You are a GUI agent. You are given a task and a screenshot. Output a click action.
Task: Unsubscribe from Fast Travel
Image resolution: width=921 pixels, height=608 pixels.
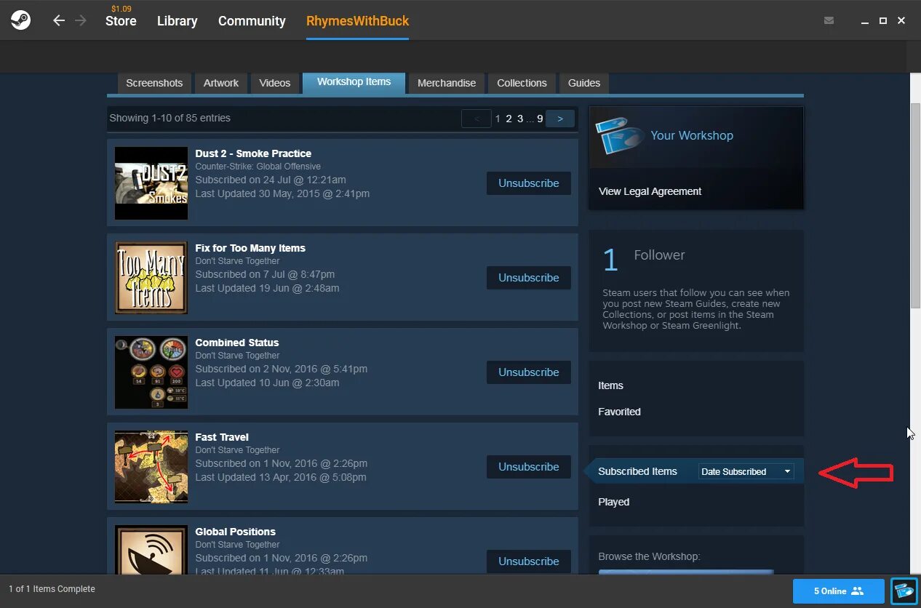point(529,467)
